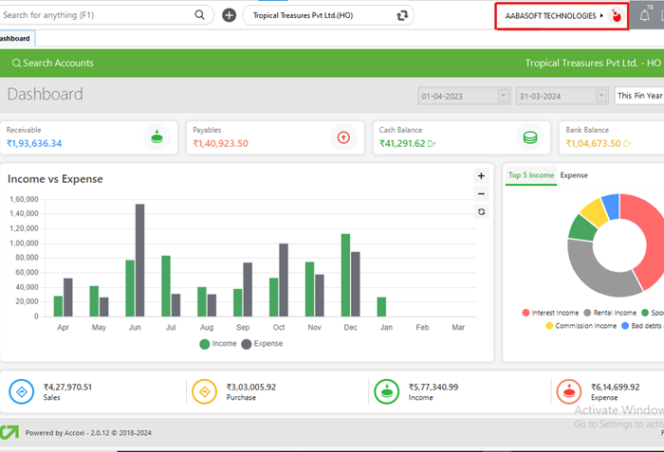The width and height of the screenshot is (664, 452).
Task: Zoom in the chart with plus
Action: pyautogui.click(x=481, y=176)
